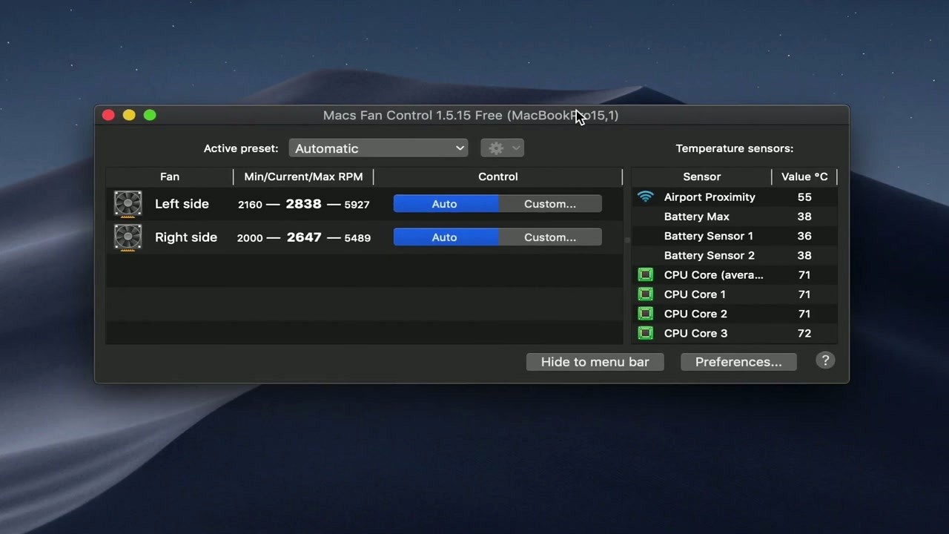
Task: Click the Right side fan icon
Action: coord(128,237)
